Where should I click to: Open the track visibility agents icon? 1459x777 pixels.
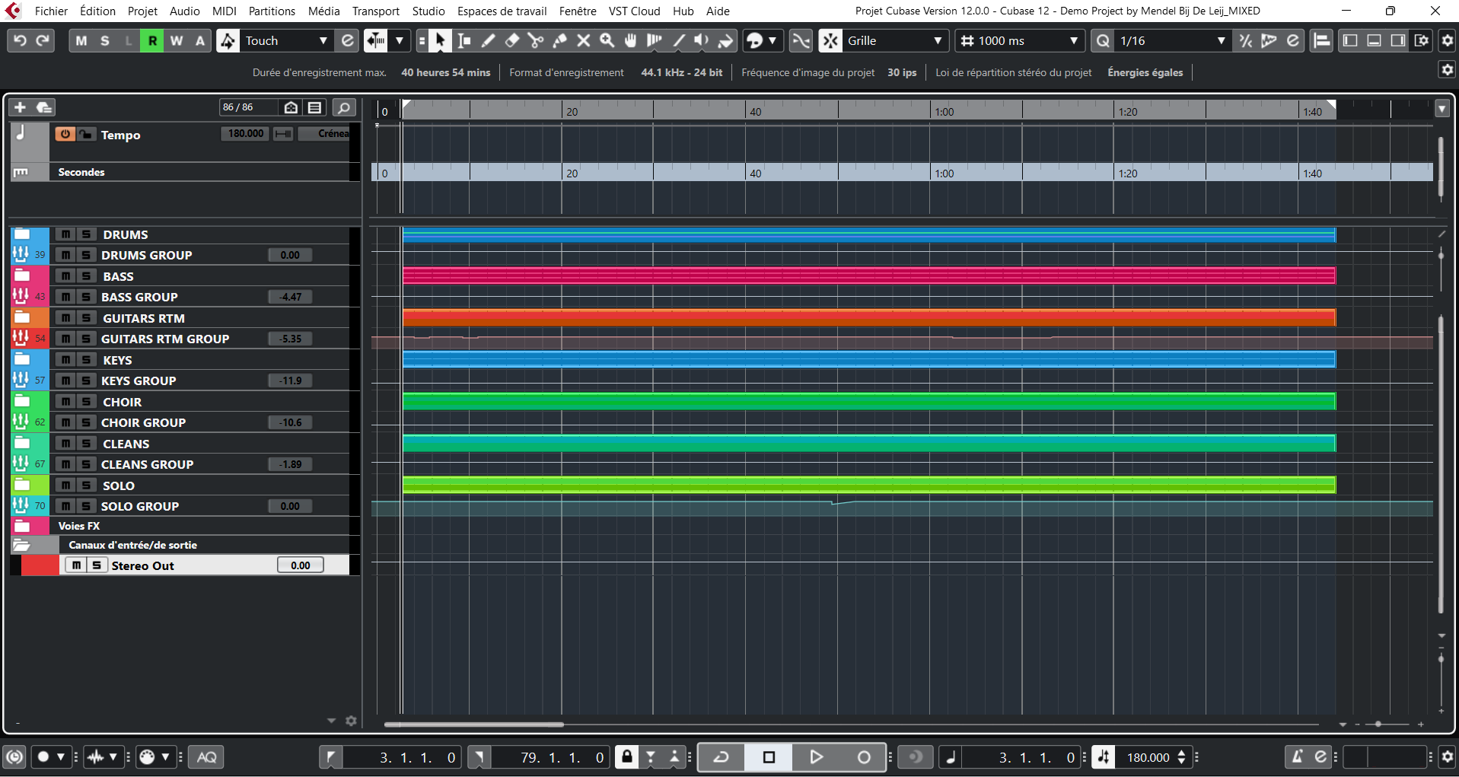[291, 107]
